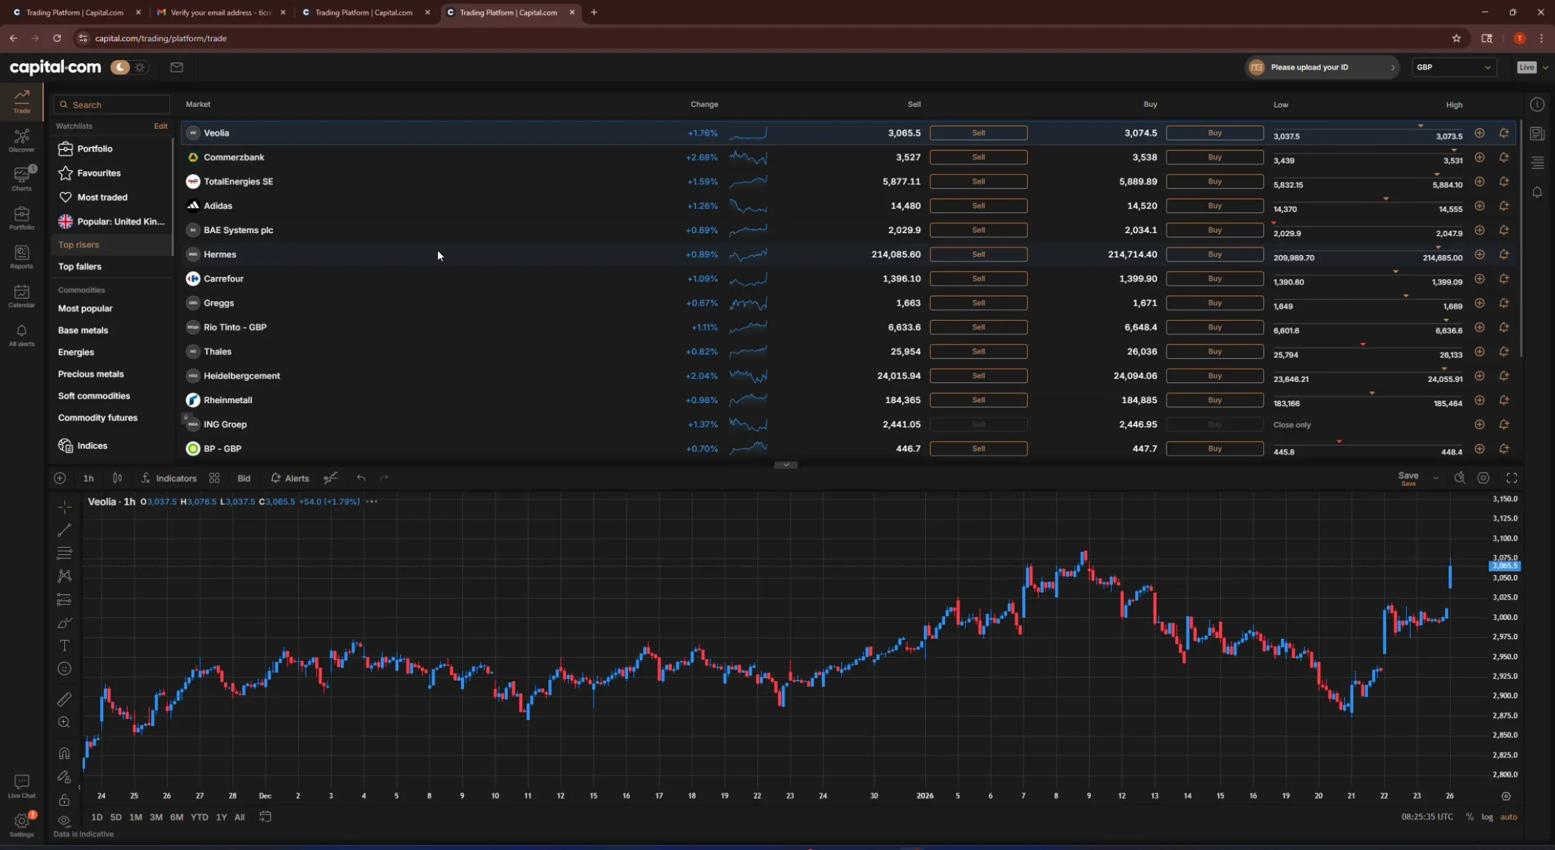Viewport: 1555px width, 850px height.
Task: Bookmark page with star icon
Action: (x=1457, y=38)
